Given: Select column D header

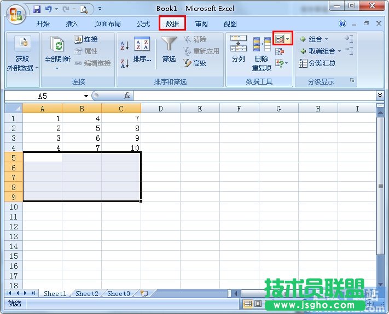Looking at the screenshot, I should point(160,109).
